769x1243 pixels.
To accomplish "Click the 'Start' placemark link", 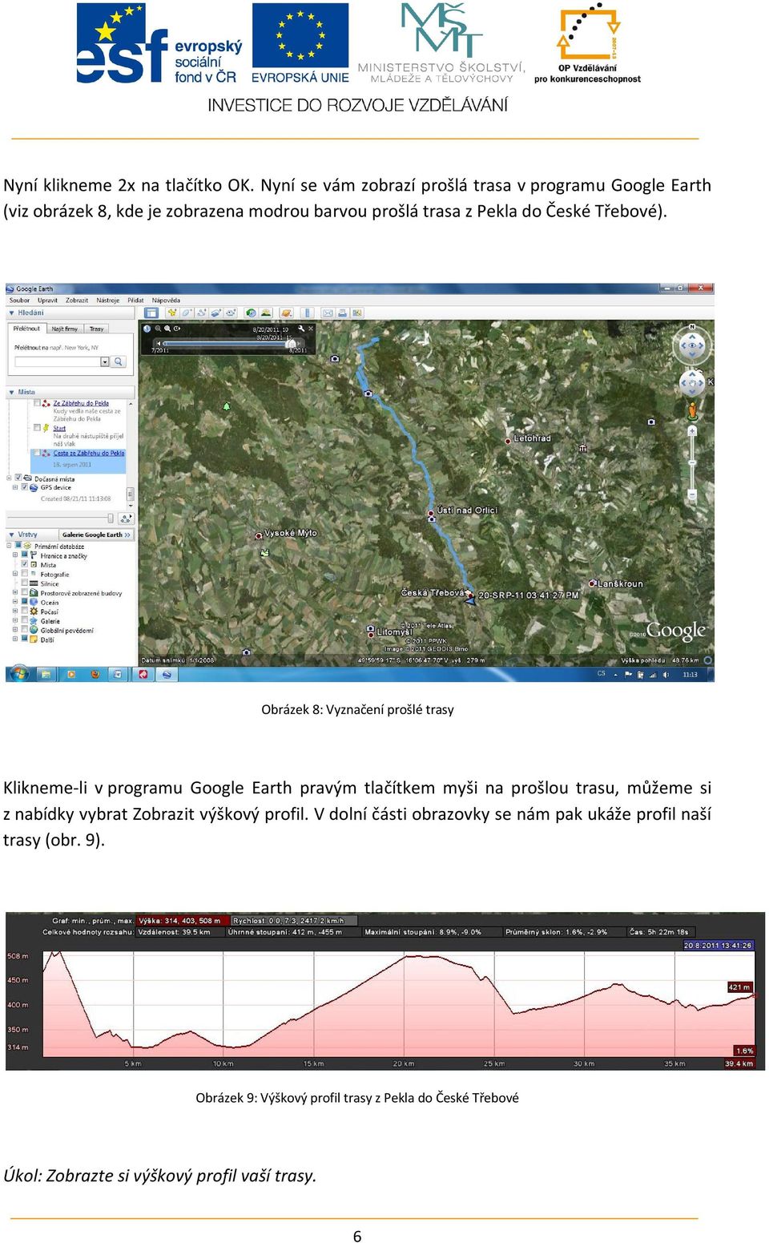I will pos(59,428).
